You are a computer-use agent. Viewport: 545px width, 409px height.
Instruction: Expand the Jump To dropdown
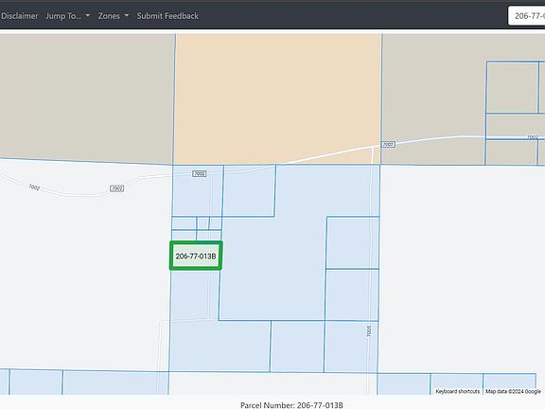(68, 16)
